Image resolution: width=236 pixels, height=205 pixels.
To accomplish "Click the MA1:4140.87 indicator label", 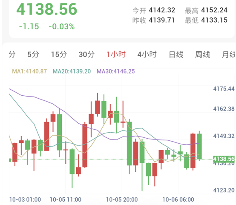I will pos(29,71).
